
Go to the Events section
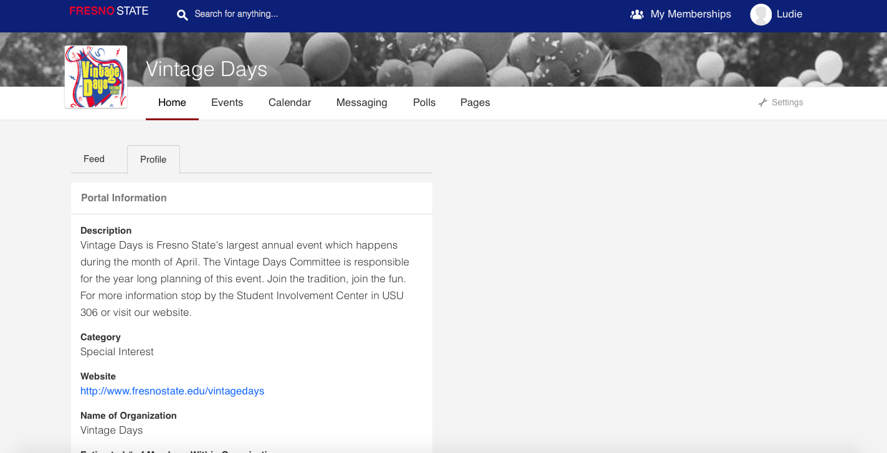pyautogui.click(x=227, y=103)
